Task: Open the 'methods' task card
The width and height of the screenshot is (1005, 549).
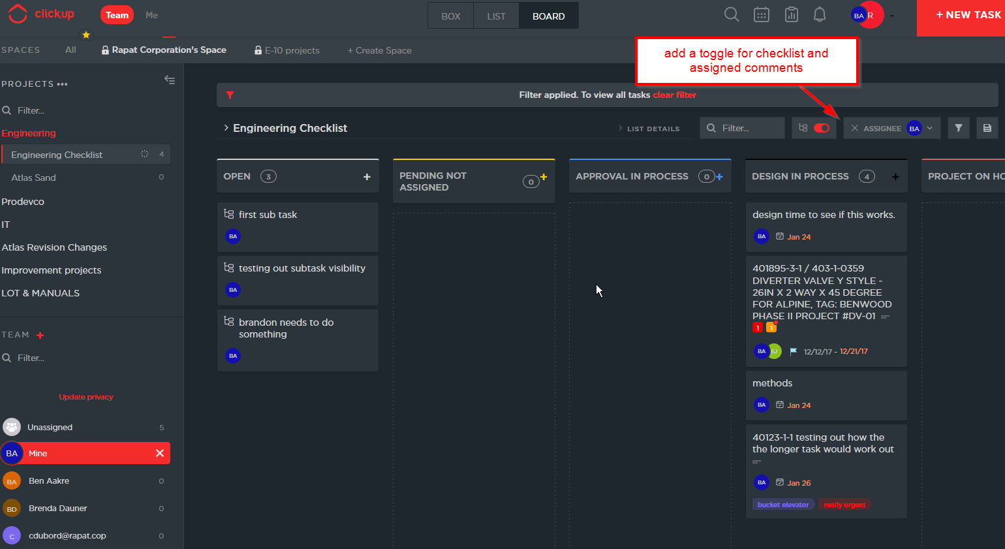Action: [826, 396]
